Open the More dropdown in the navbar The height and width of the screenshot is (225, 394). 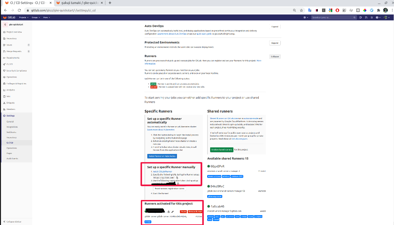coord(46,17)
